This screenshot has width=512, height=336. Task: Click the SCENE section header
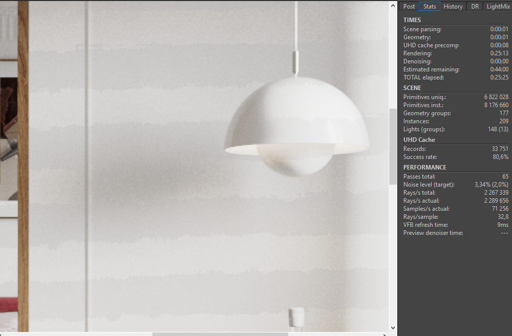pyautogui.click(x=412, y=88)
